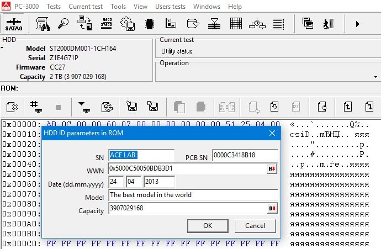Viewport: 381px width, 249px height.
Task: Open the Users tests menu
Action: click(x=170, y=6)
